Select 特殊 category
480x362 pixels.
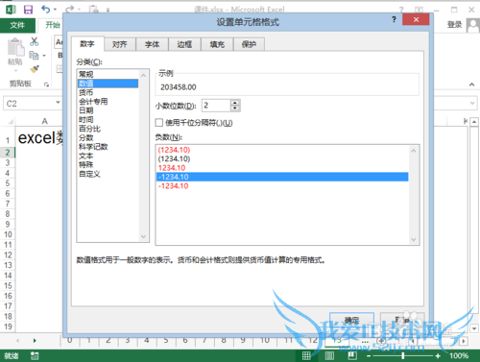[108, 165]
